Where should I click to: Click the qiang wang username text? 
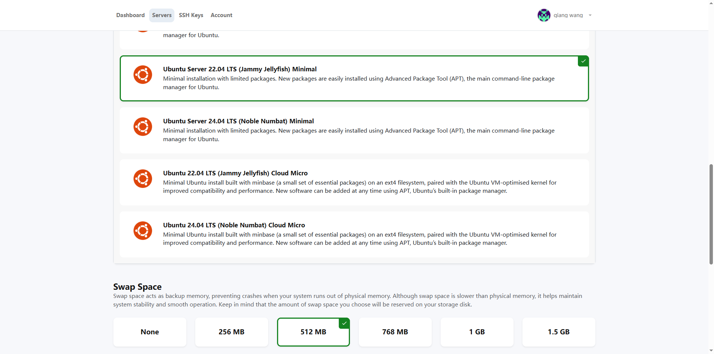[x=568, y=15]
